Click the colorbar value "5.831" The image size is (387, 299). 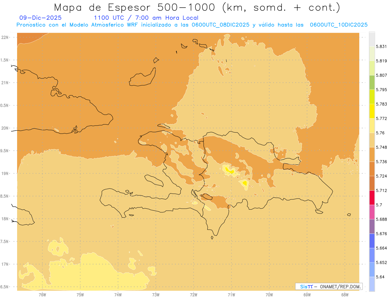pos(381,46)
